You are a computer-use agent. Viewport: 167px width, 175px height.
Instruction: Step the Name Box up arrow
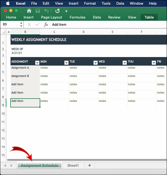tap(21, 23)
